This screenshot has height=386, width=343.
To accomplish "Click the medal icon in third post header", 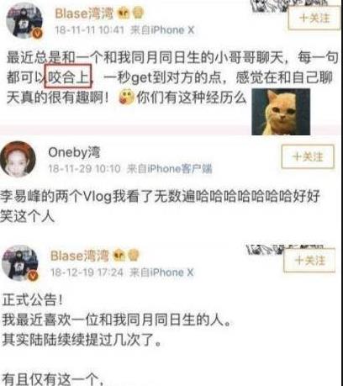I will [134, 256].
